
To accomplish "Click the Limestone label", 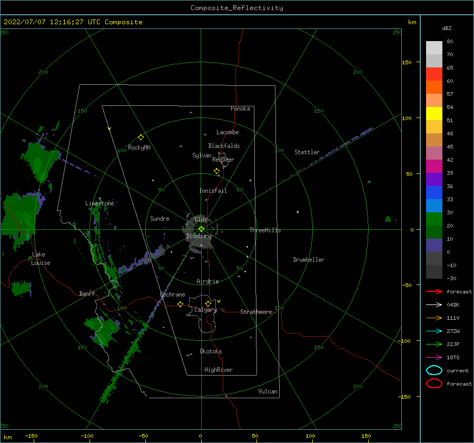I will pos(100,203).
